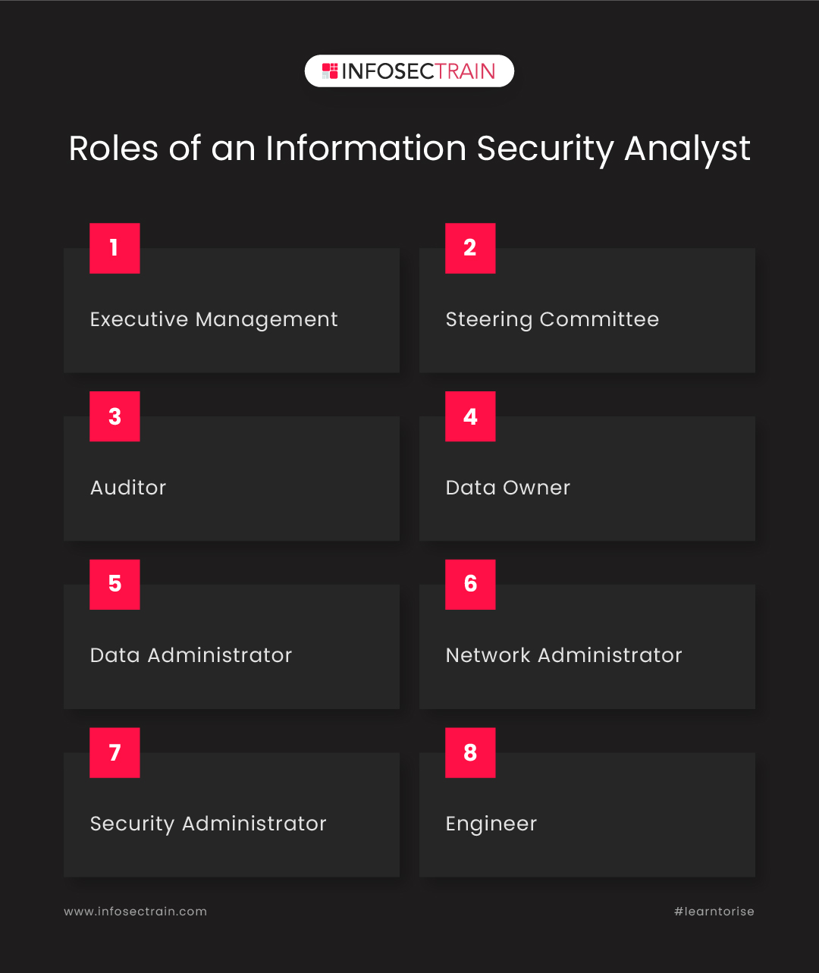Select the Network Administrator label
The width and height of the screenshot is (819, 973).
tap(563, 655)
